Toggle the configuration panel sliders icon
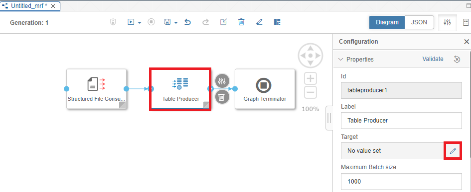This screenshot has width=471, height=192. coord(447,22)
